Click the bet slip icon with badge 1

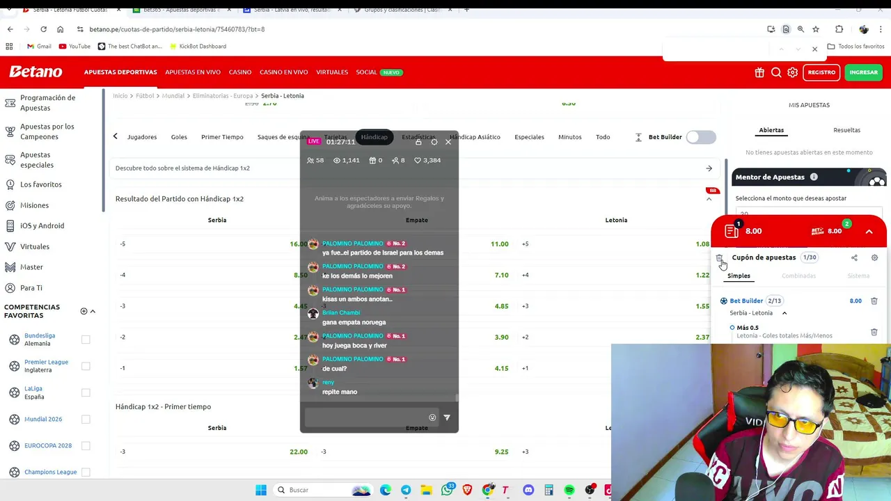tap(732, 230)
